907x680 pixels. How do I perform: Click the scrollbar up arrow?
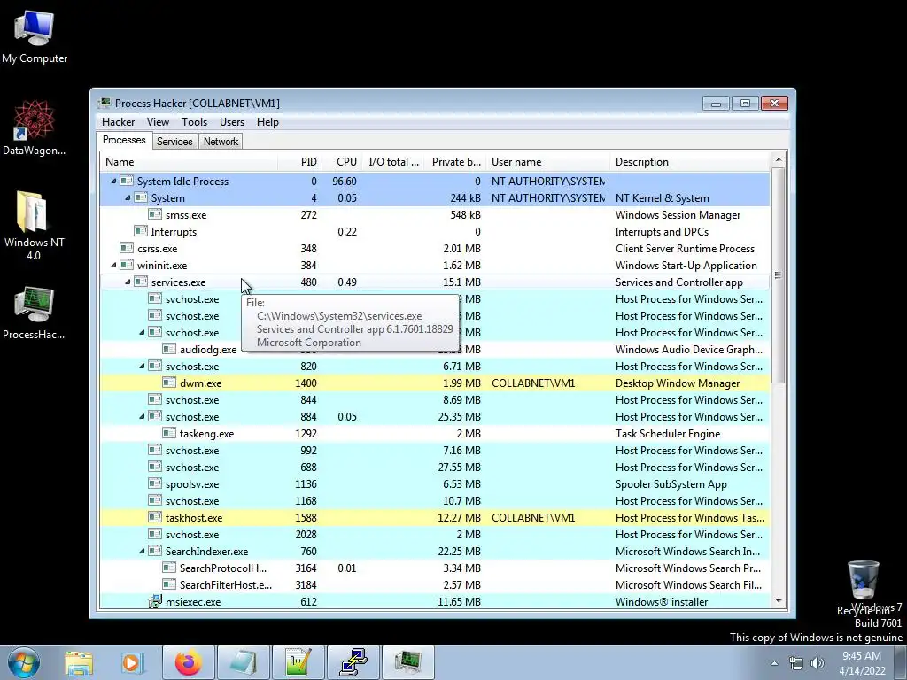point(779,159)
